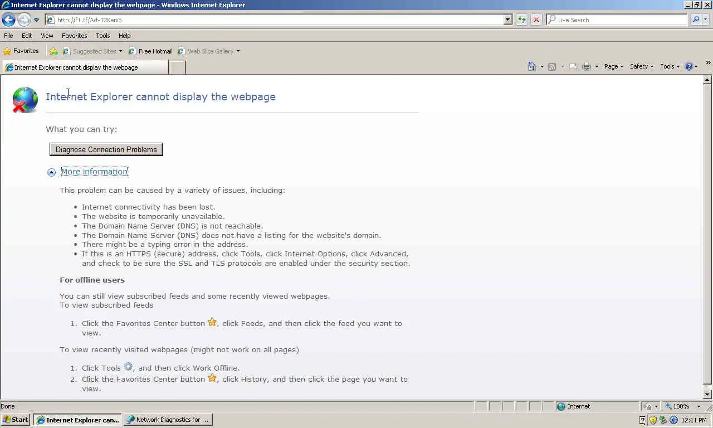713x428 pixels.
Task: Open the Help menu
Action: (124, 36)
